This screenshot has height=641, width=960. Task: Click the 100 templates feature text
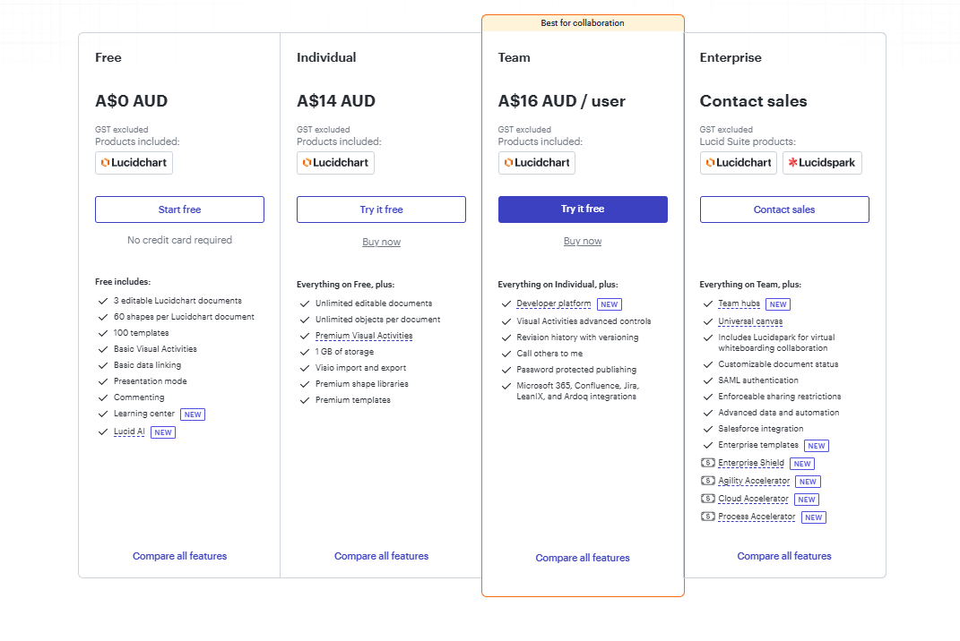[x=141, y=333]
